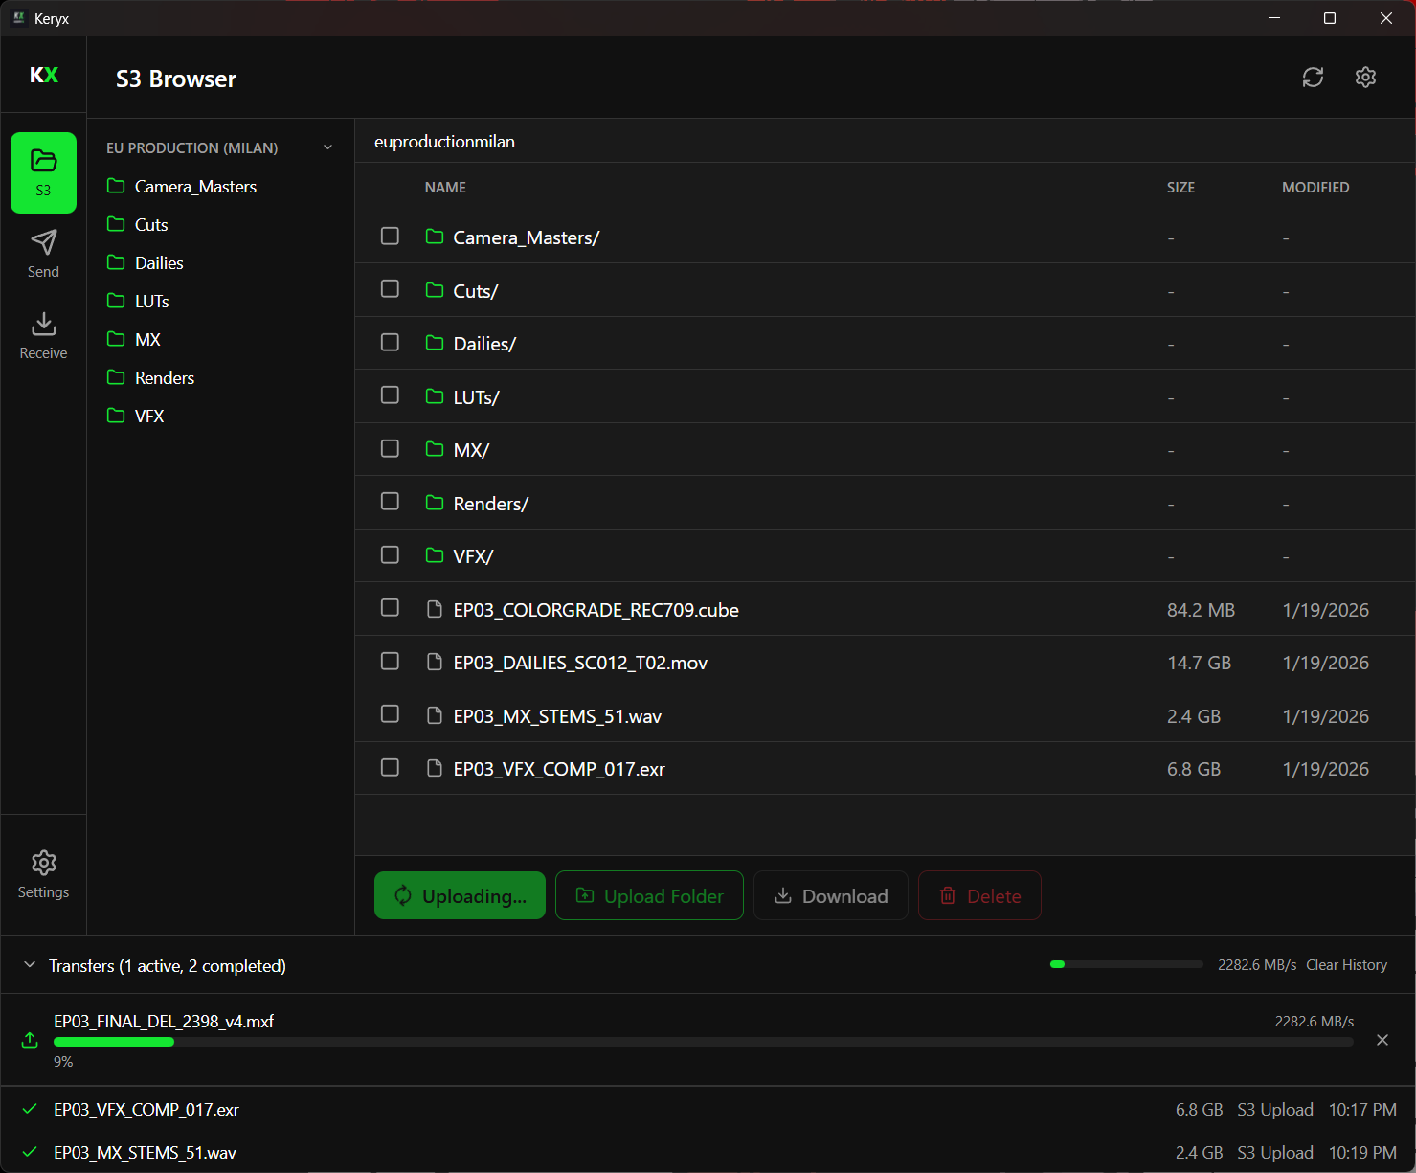Tick the EP03_VFX_COMP_017.exr checkbox
The height and width of the screenshot is (1173, 1416).
390,767
